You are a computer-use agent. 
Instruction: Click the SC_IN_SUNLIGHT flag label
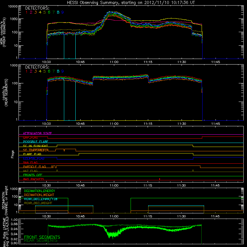pos(36,146)
